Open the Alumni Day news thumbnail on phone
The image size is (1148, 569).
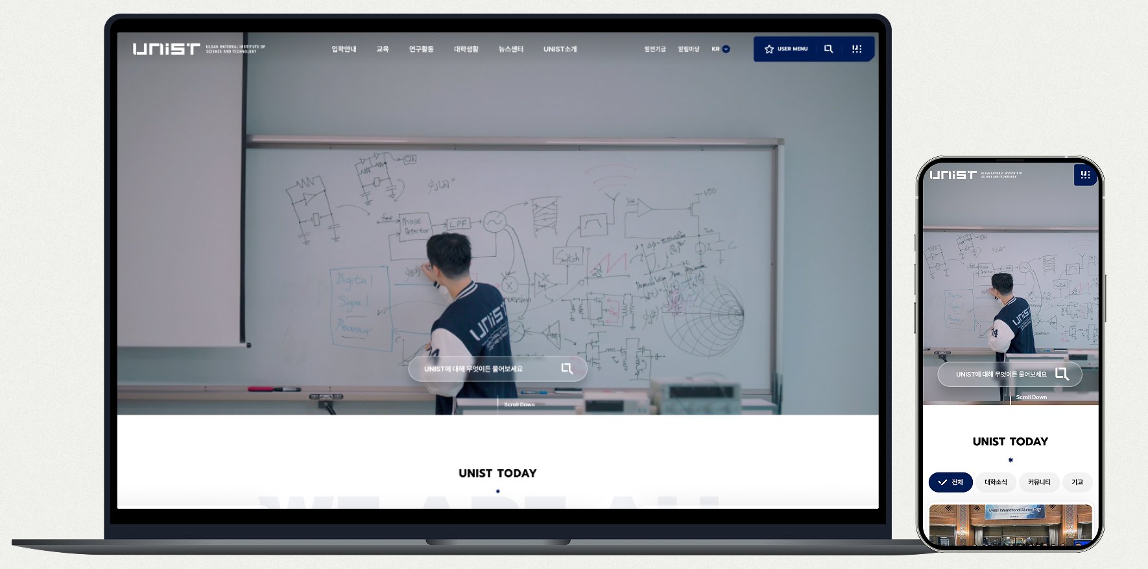[x=1010, y=524]
